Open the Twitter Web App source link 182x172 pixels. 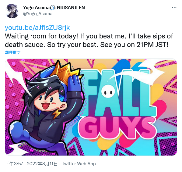point(79,164)
